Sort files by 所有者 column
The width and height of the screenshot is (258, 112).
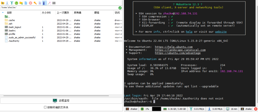(78, 13)
